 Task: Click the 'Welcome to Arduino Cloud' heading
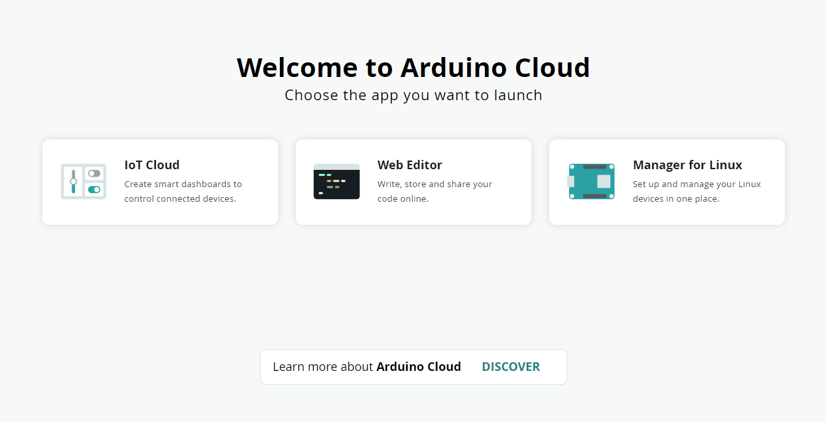coord(413,68)
